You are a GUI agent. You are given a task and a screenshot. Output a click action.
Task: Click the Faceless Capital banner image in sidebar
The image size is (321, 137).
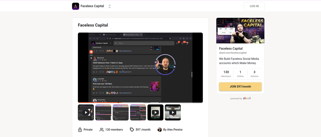click(240, 31)
